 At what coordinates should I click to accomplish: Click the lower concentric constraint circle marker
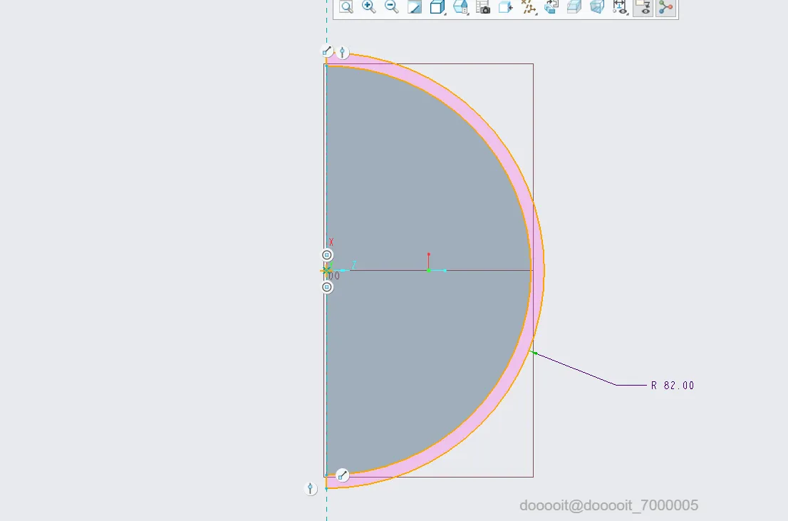tap(326, 287)
